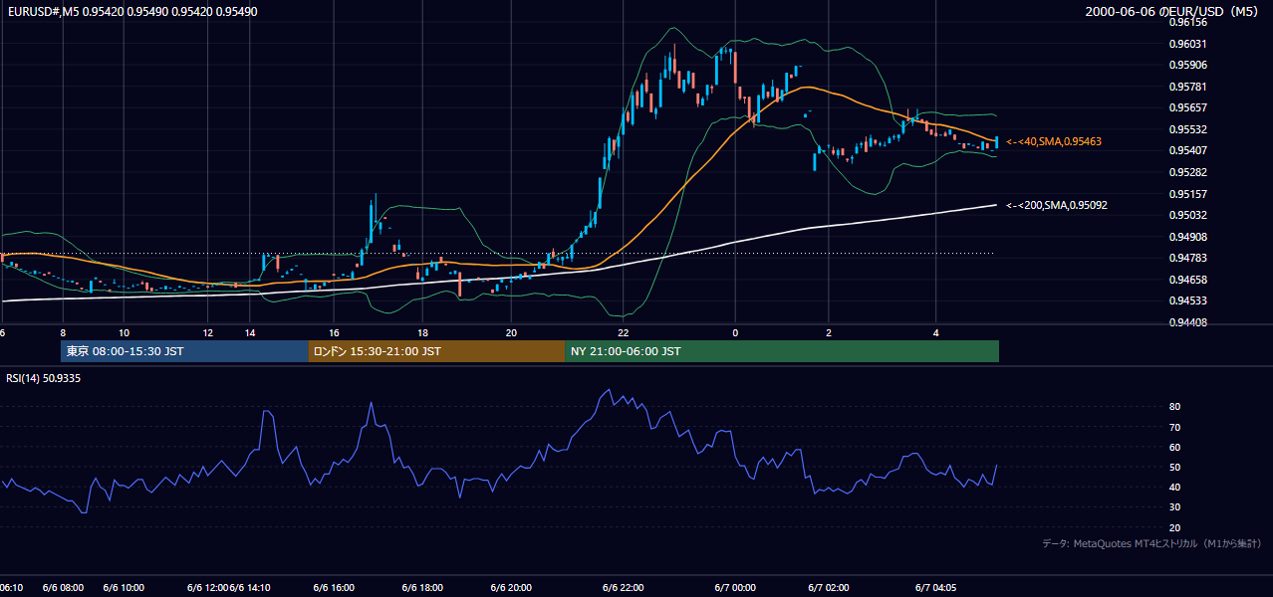Click price axis value 0.94783

pyautogui.click(x=1188, y=258)
